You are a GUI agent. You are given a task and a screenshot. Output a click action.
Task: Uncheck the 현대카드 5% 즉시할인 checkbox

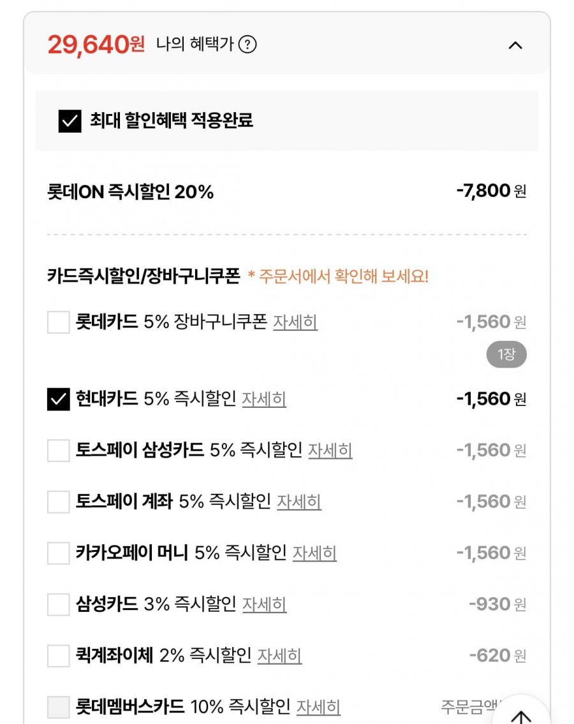[59, 400]
